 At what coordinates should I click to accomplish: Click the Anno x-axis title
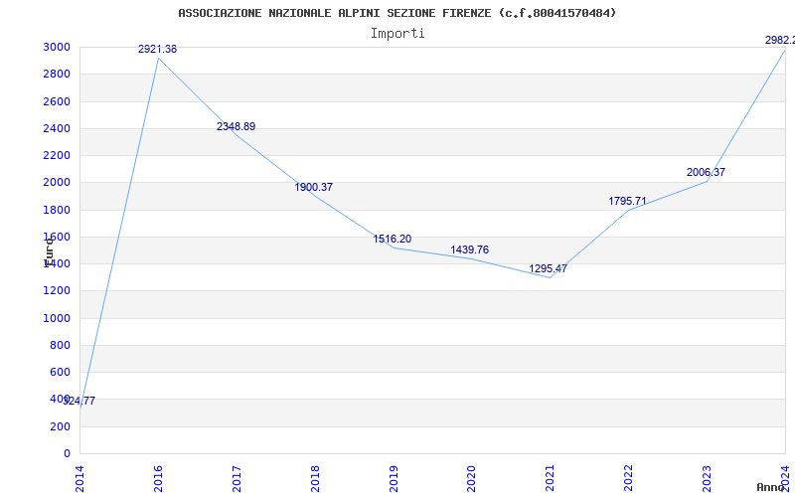[x=771, y=487]
